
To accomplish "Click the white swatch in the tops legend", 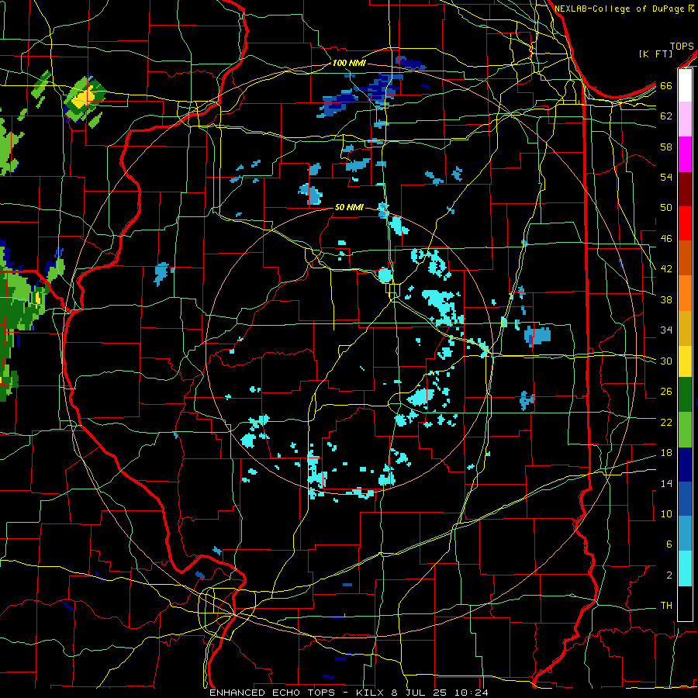I will click(685, 85).
